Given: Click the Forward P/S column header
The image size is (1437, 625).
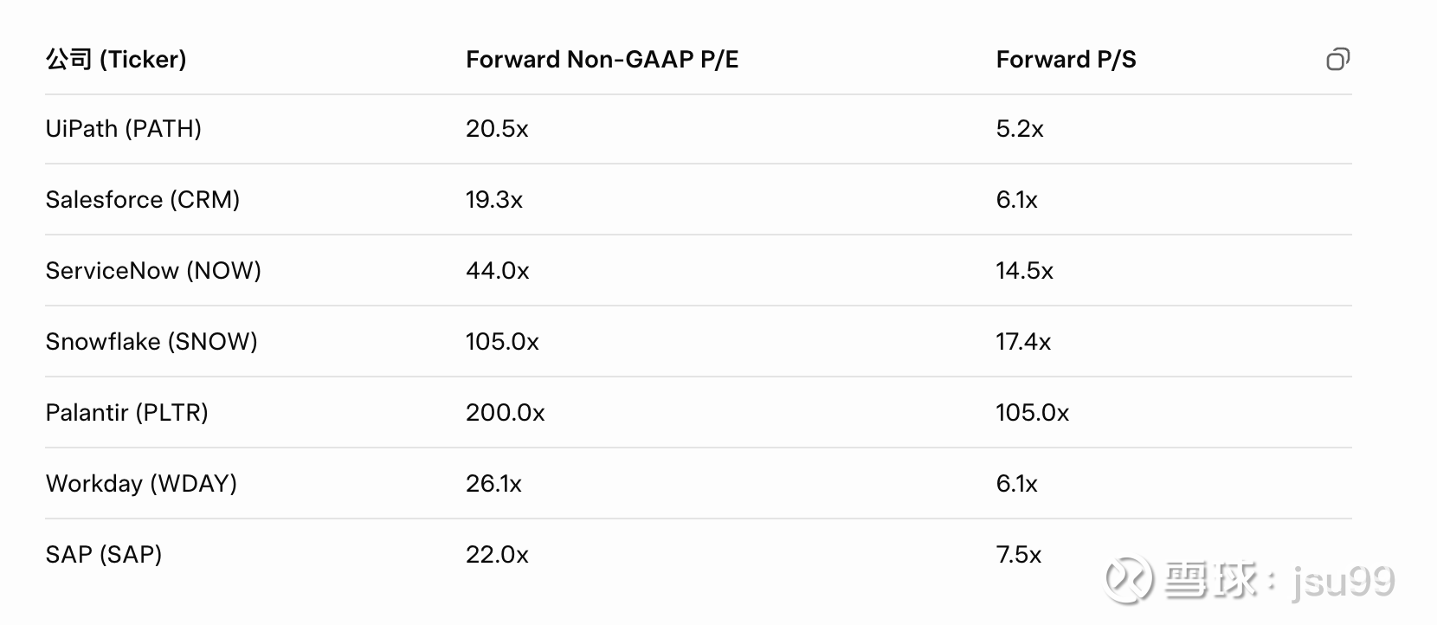Looking at the screenshot, I should 1066,59.
